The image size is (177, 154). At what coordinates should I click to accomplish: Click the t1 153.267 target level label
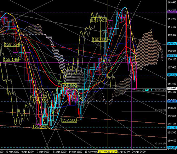pos(161,110)
